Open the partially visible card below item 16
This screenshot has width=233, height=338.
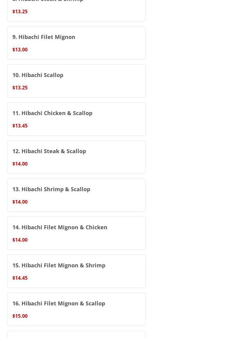(x=76, y=335)
